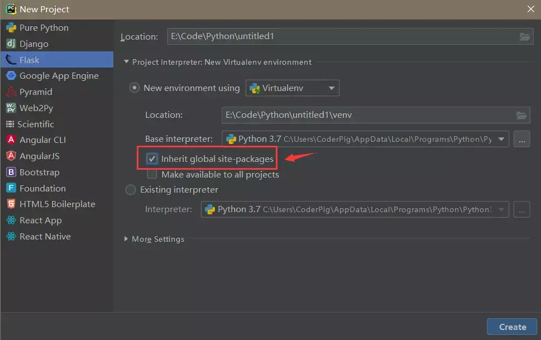Click the Angular CLI label

click(x=43, y=140)
